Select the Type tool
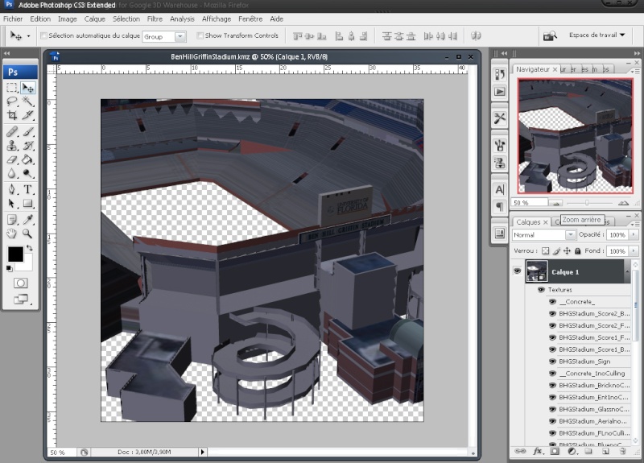 click(28, 189)
